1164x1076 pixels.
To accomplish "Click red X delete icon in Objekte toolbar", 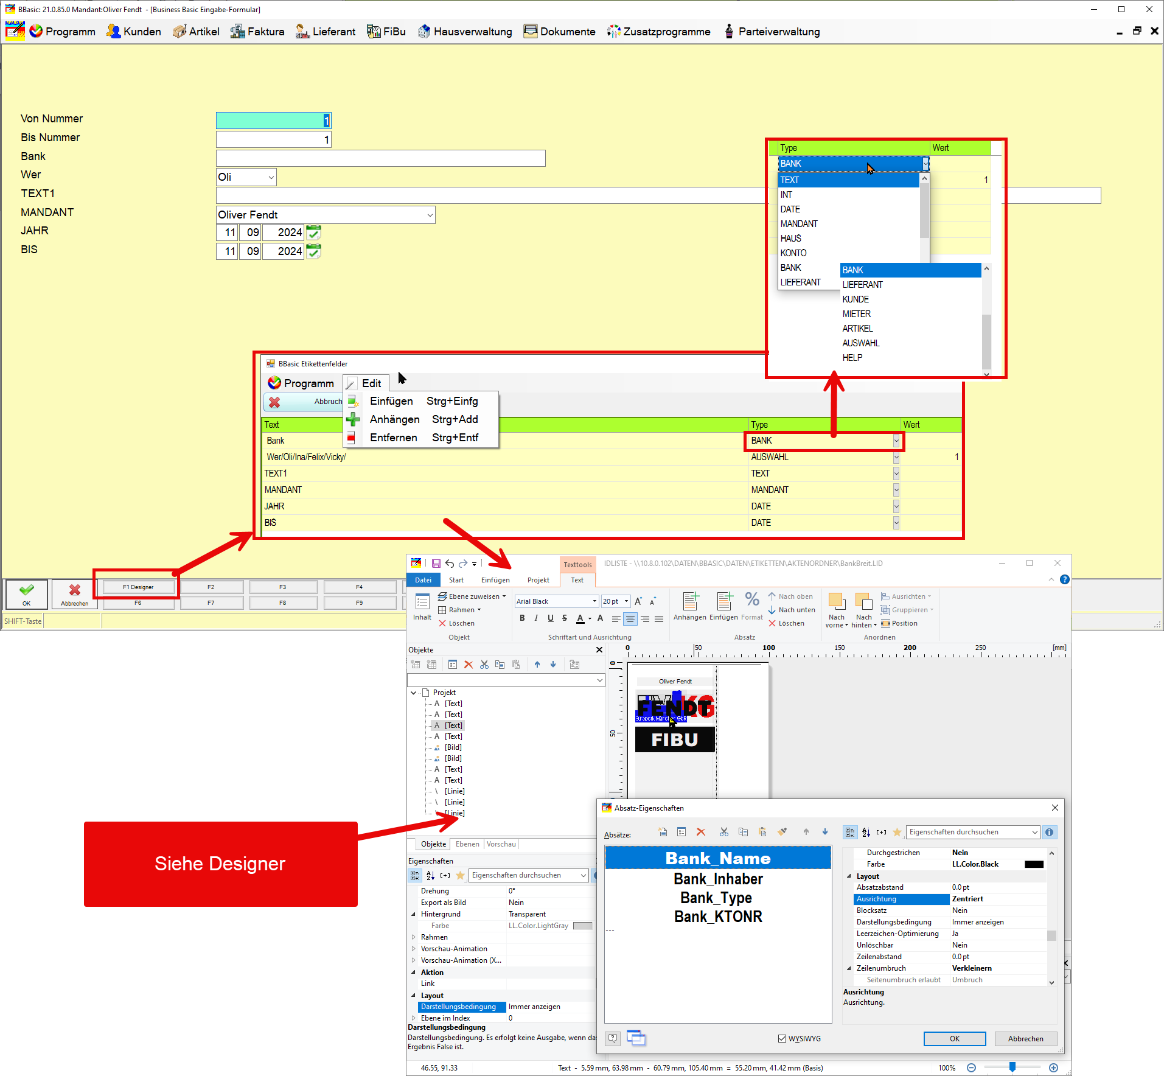I will point(469,665).
